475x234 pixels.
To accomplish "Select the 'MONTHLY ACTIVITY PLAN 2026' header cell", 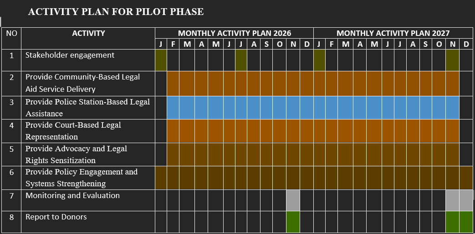I will click(x=234, y=33).
